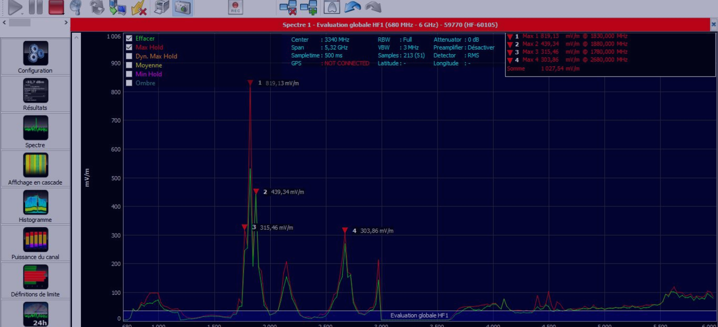Pause the measurement sweep
The image size is (718, 327).
36,7
